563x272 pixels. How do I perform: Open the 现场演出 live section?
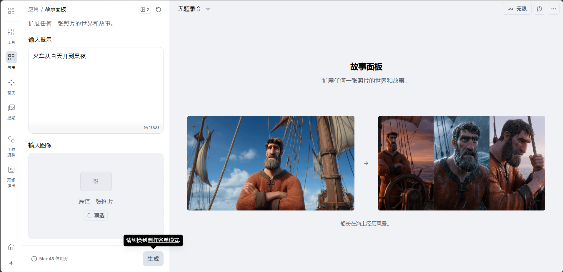(x=11, y=177)
